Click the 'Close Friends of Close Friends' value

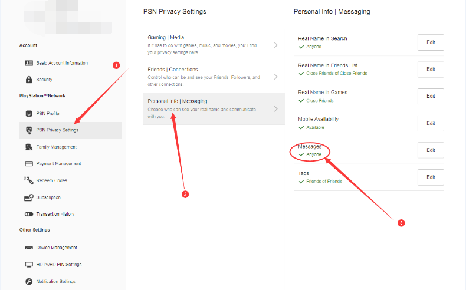coord(336,73)
